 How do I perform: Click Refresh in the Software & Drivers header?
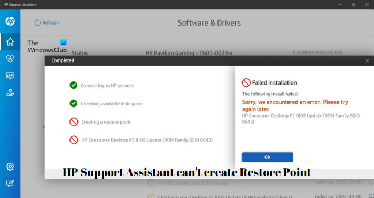(x=47, y=22)
